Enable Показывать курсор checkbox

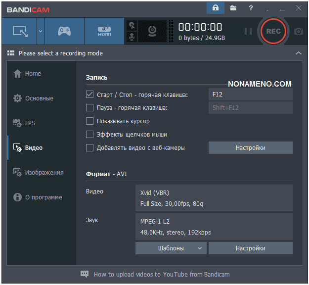(89, 121)
